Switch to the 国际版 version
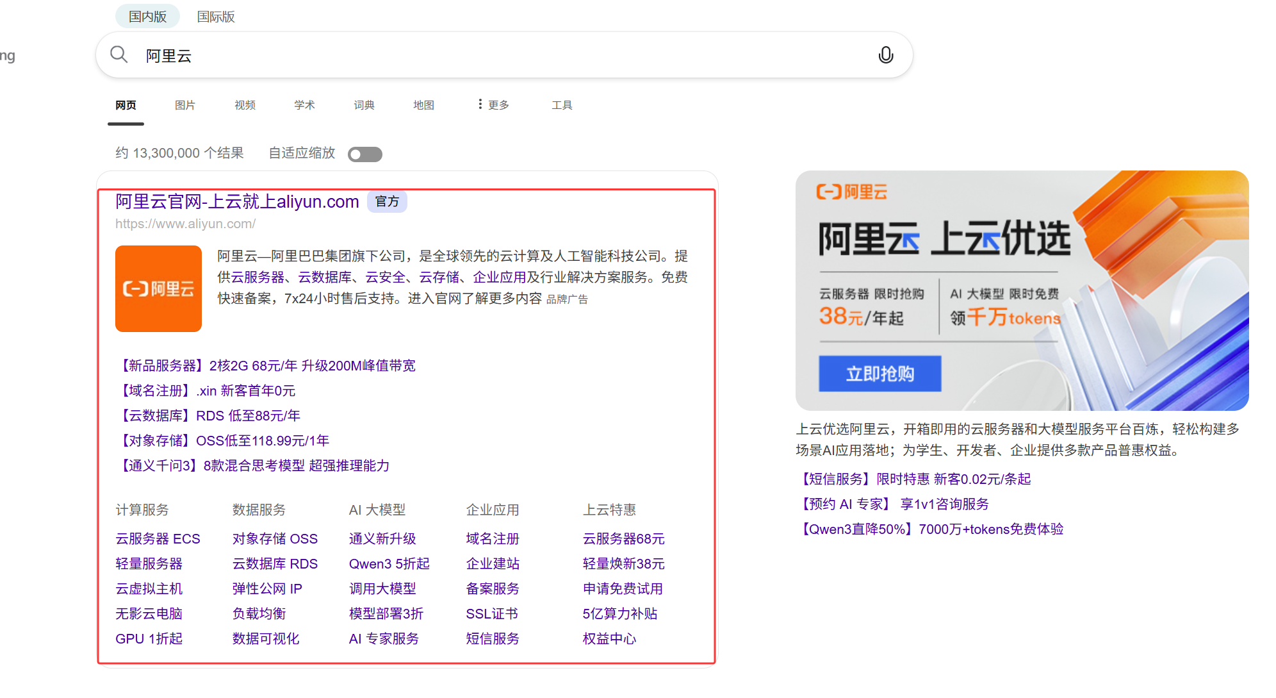 tap(216, 17)
